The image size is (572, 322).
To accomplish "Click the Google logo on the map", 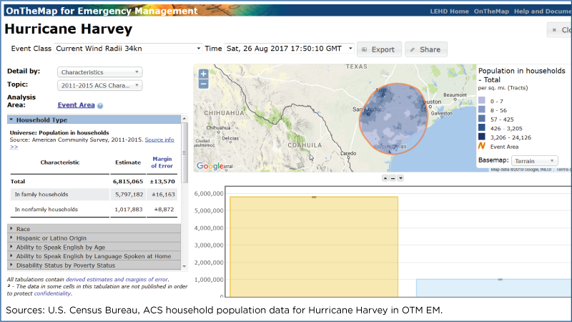I will click(209, 166).
